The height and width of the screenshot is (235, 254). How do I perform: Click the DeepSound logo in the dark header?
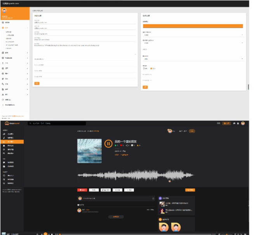(11, 123)
